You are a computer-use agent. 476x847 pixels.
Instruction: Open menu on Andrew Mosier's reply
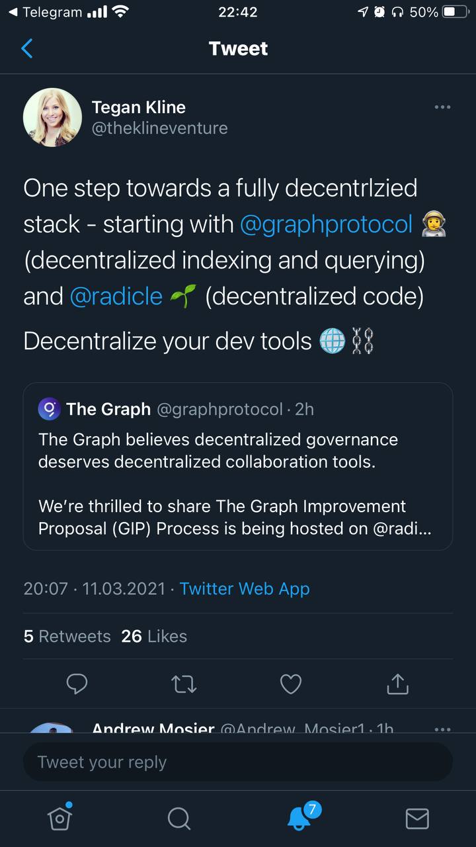coord(442,729)
